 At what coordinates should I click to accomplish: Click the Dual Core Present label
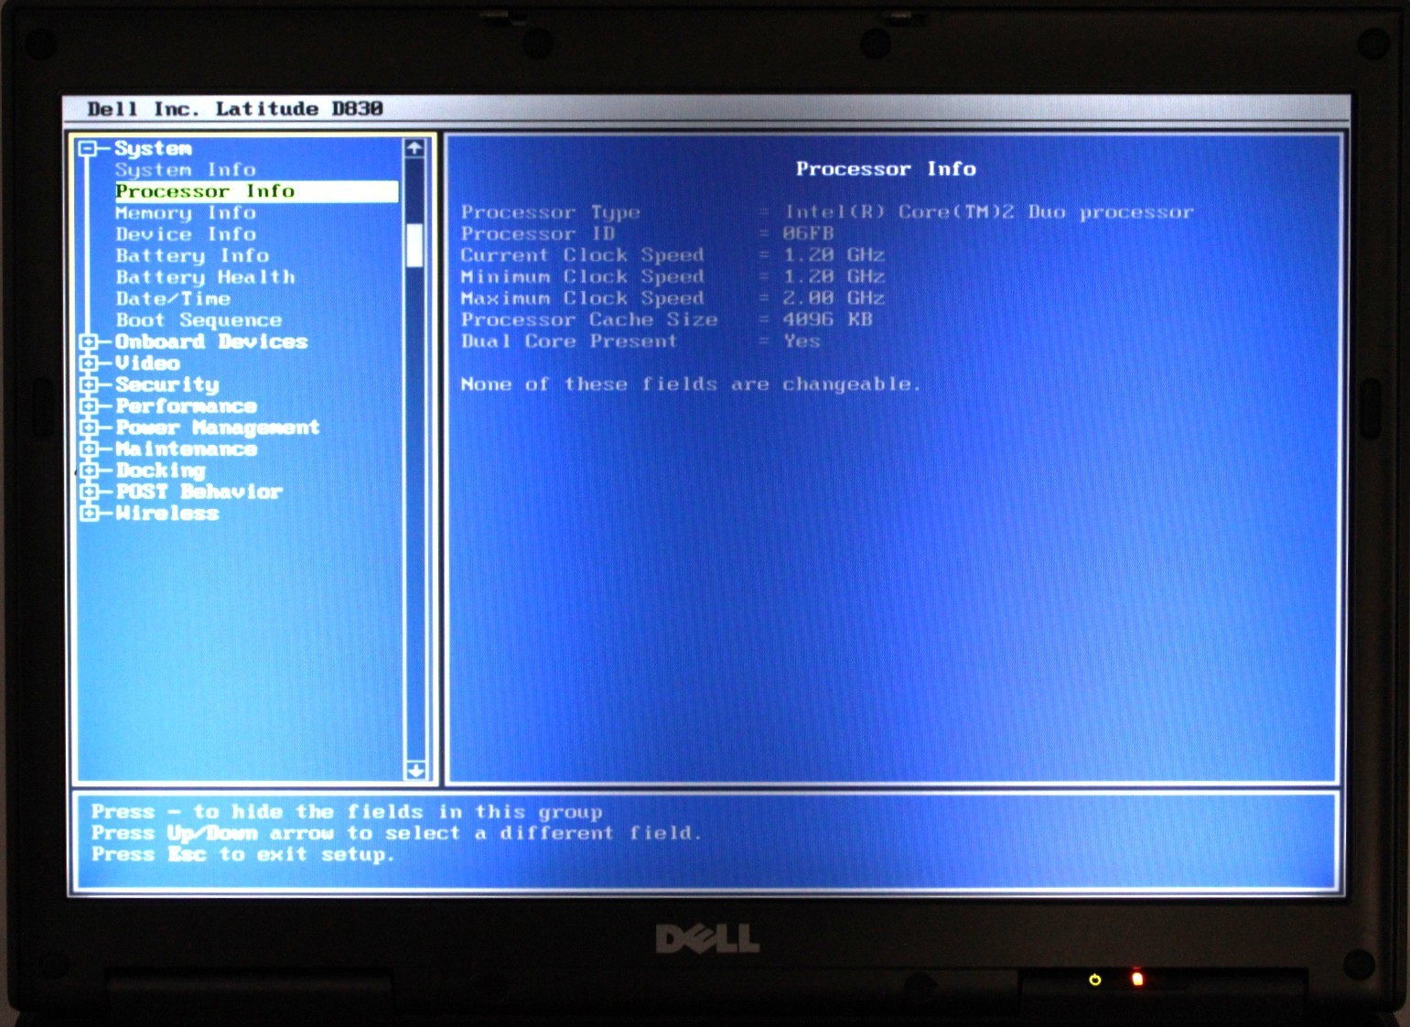569,341
